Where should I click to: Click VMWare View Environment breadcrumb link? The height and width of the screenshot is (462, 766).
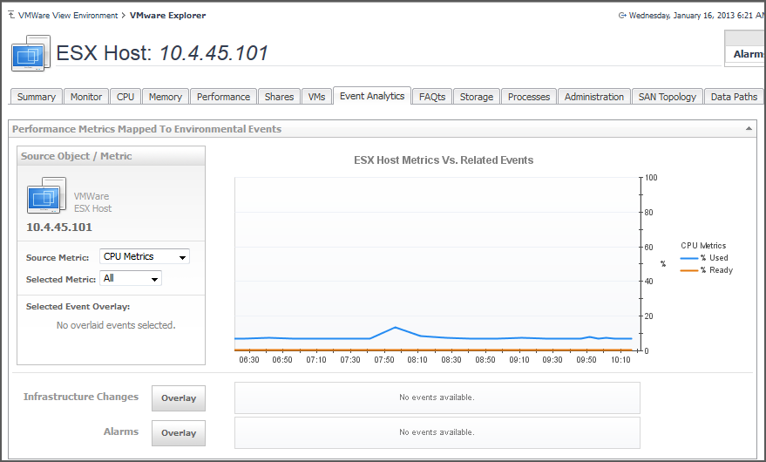68,15
